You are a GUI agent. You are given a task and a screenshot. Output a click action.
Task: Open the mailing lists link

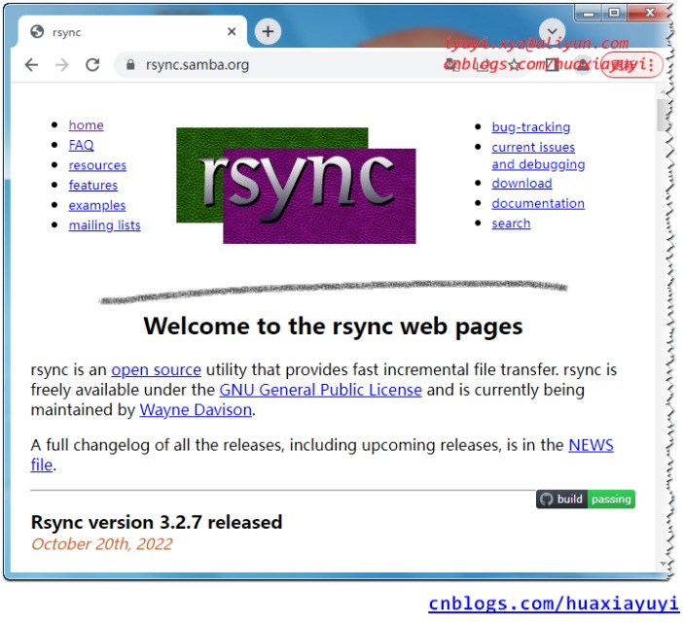104,225
